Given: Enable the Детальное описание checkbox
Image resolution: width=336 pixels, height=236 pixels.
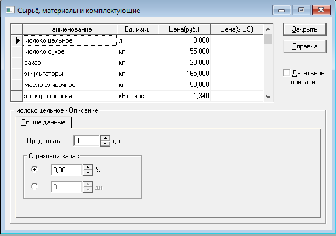Looking at the screenshot, I should [x=286, y=73].
